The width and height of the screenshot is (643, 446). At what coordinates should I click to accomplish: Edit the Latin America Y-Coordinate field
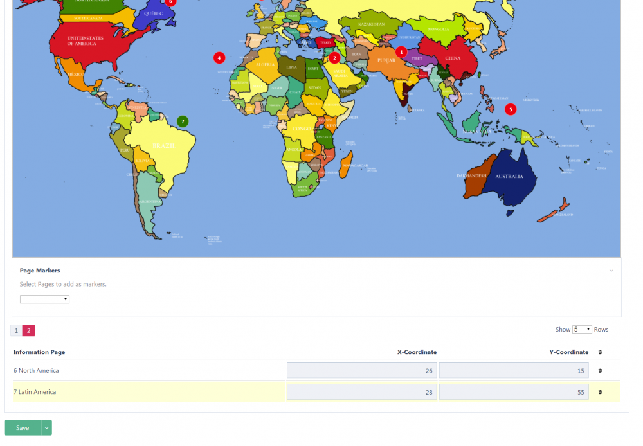[x=514, y=392]
